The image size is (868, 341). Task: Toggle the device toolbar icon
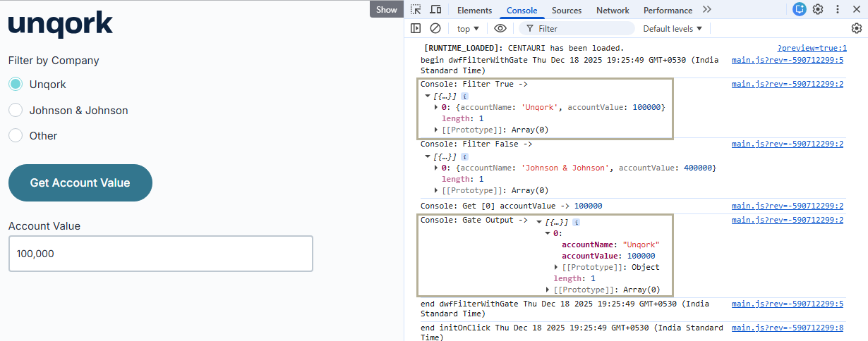click(x=435, y=10)
